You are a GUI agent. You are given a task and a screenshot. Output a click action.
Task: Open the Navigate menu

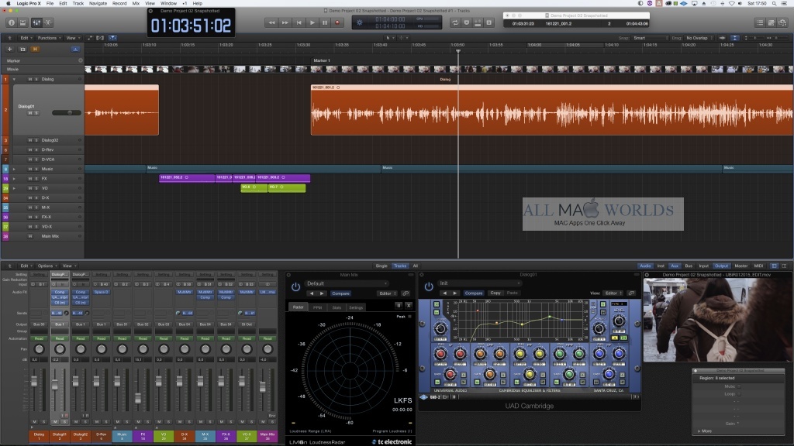(98, 3)
